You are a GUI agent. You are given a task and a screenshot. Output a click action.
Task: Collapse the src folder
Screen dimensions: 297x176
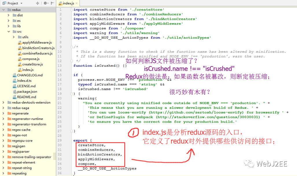(x=9, y=32)
